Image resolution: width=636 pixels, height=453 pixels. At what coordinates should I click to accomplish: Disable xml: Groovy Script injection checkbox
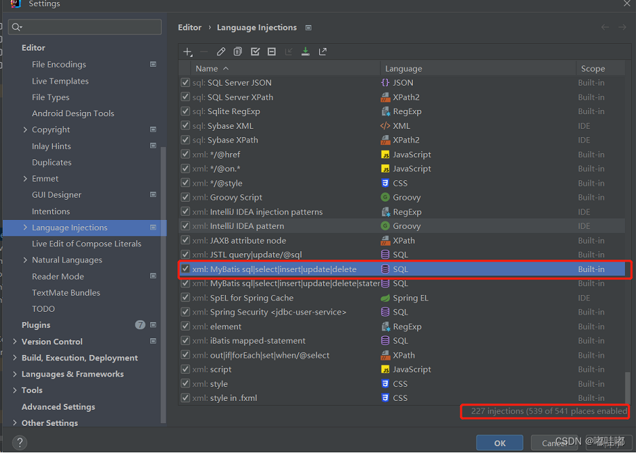(x=186, y=198)
